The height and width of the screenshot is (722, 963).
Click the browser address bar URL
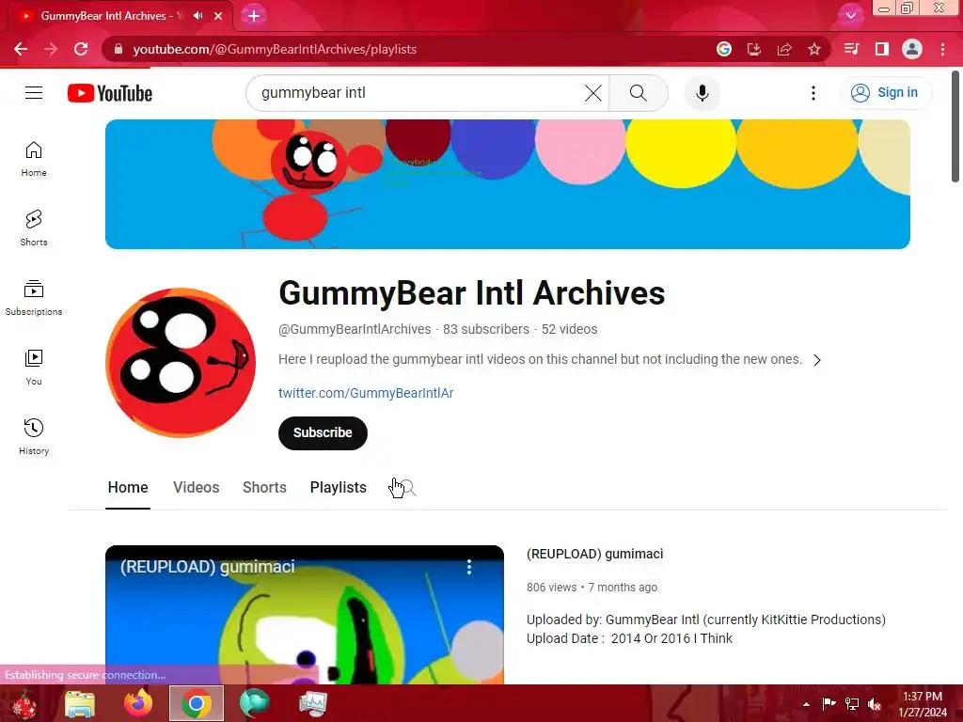click(275, 49)
